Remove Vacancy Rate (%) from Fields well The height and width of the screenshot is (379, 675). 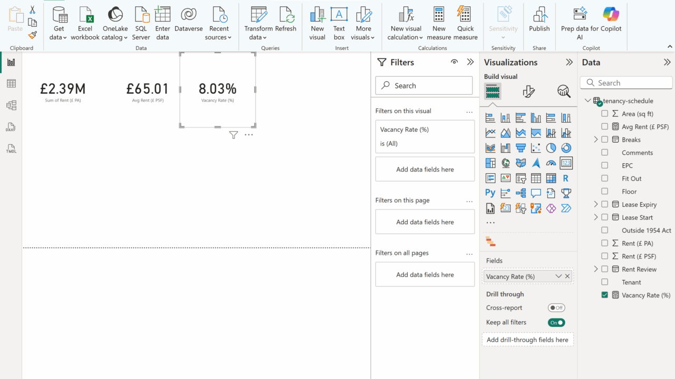click(x=567, y=276)
